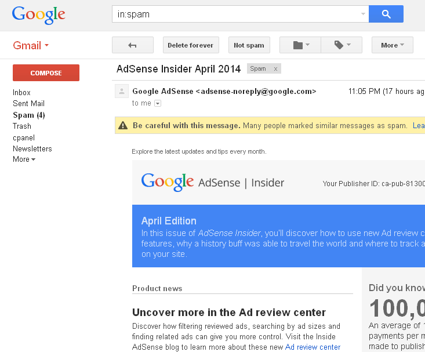Open the Newsletters label
The height and width of the screenshot is (352, 425).
(32, 148)
